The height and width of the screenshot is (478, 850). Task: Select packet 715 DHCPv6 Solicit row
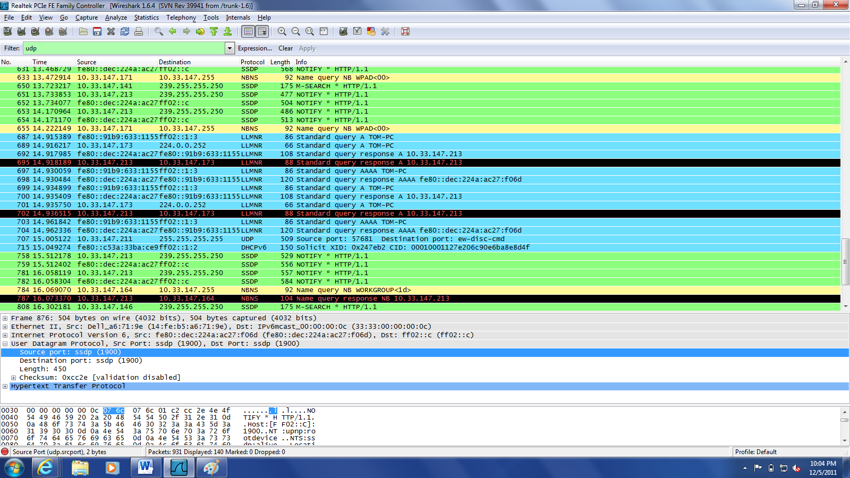(420, 247)
